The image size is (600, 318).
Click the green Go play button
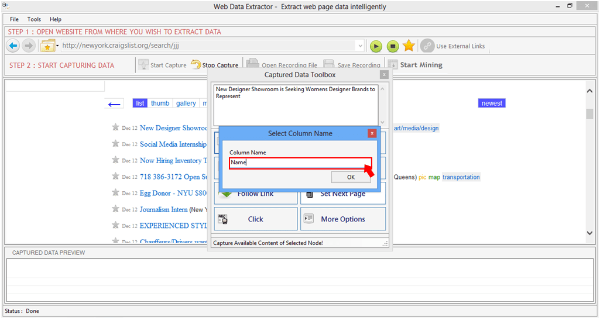click(x=376, y=46)
